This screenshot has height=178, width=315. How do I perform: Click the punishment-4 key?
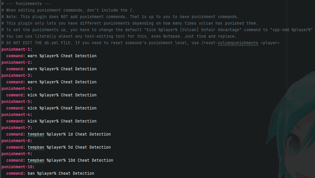click(16, 88)
